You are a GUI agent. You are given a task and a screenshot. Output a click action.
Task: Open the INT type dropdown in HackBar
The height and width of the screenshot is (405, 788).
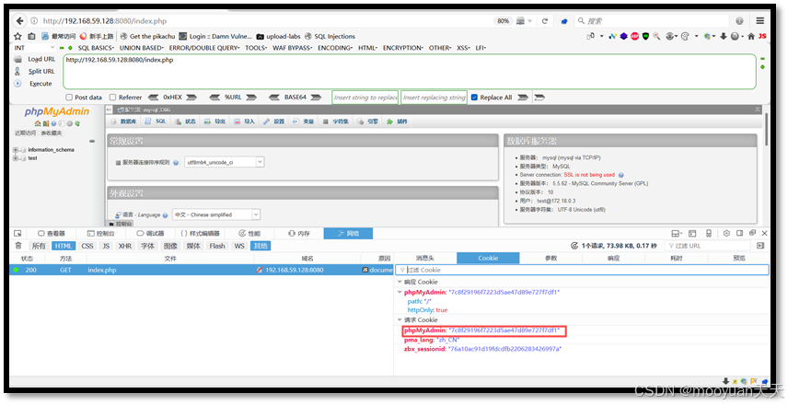point(35,48)
